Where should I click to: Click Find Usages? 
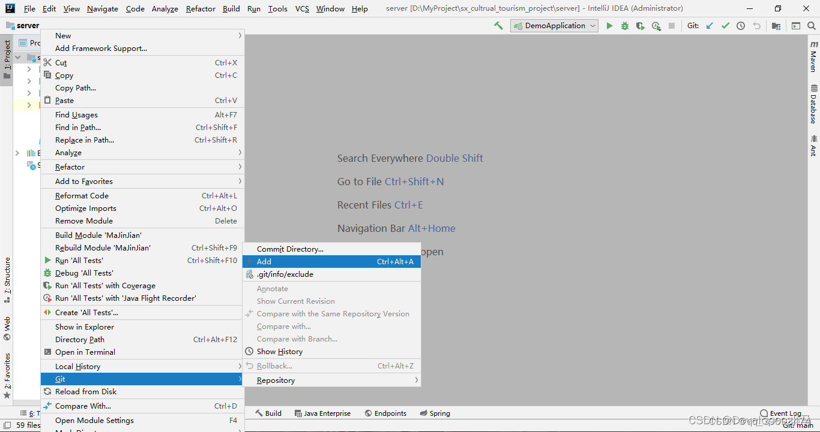pos(142,115)
